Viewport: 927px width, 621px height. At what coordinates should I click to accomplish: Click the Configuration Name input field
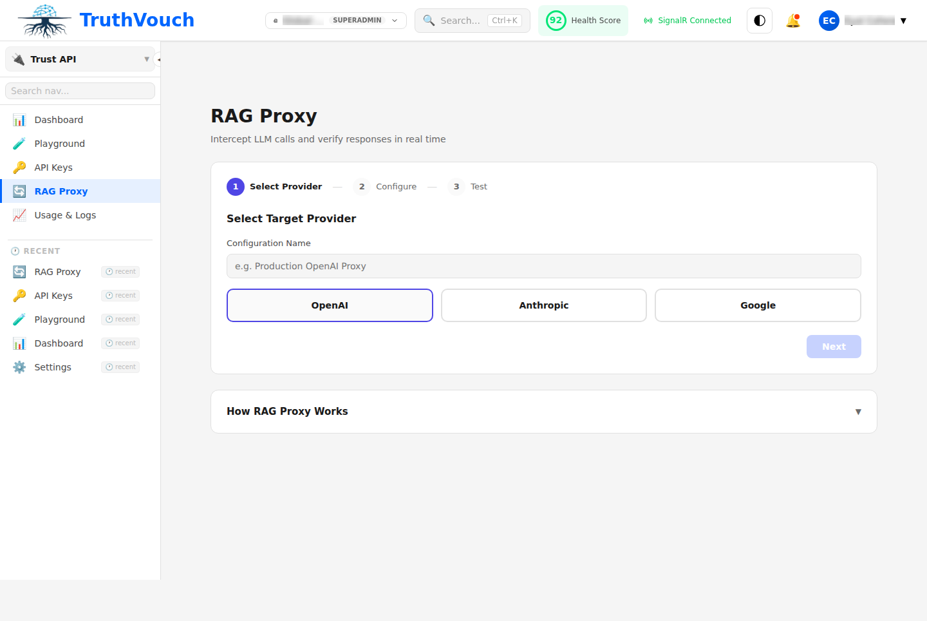[543, 265]
